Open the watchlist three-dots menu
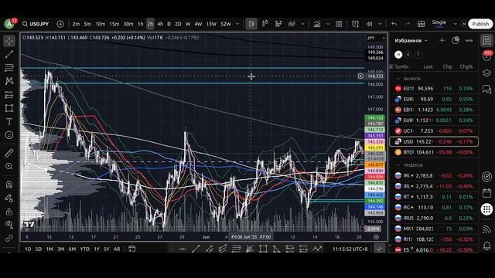Screen dimensions: 495x278 click(x=469, y=40)
